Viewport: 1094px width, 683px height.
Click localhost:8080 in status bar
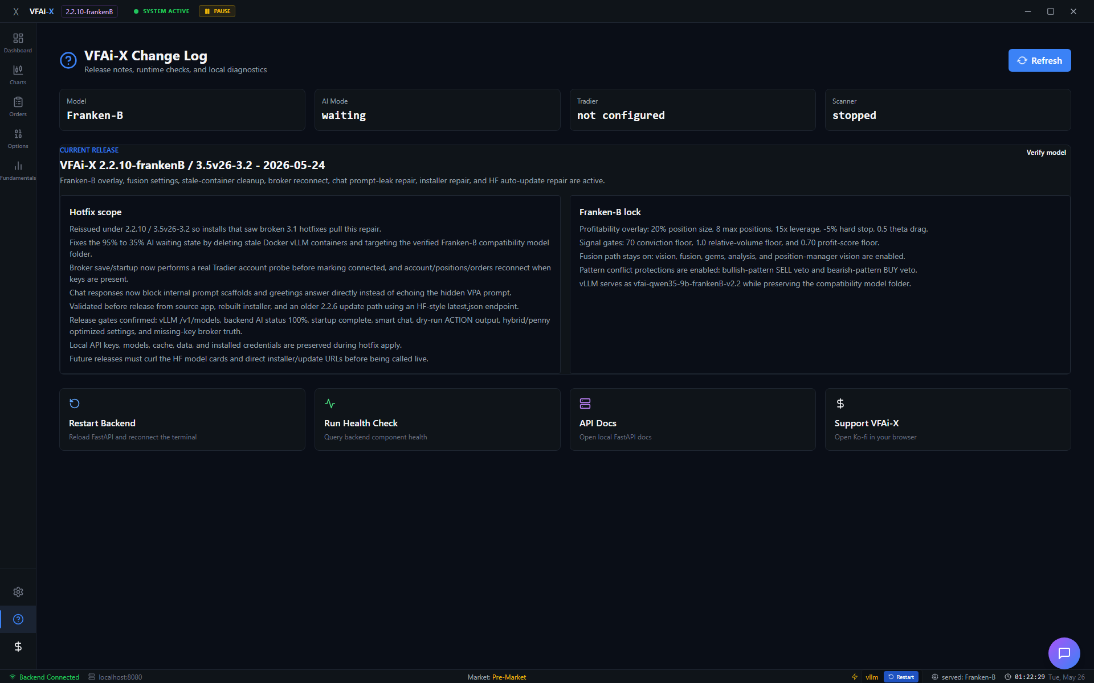(x=120, y=677)
